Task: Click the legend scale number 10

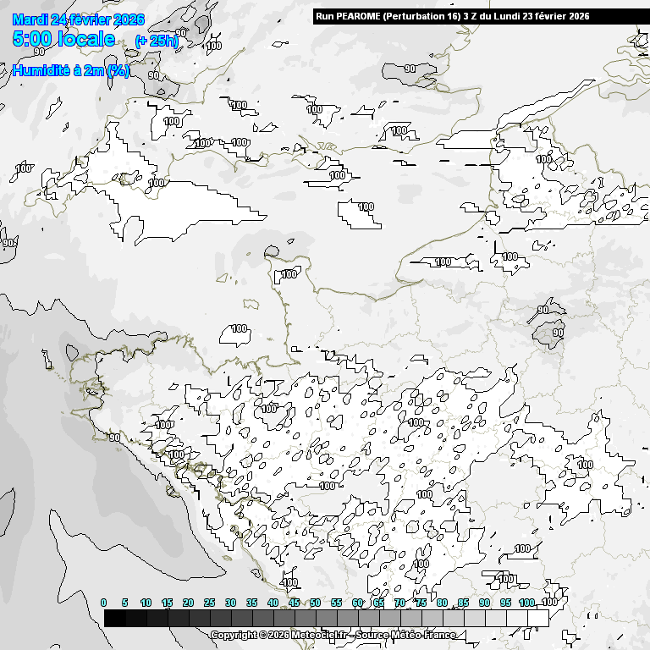Action: (146, 602)
